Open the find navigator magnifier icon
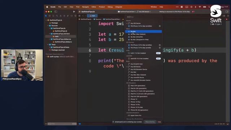The width and height of the screenshot is (231, 130). (x=57, y=16)
